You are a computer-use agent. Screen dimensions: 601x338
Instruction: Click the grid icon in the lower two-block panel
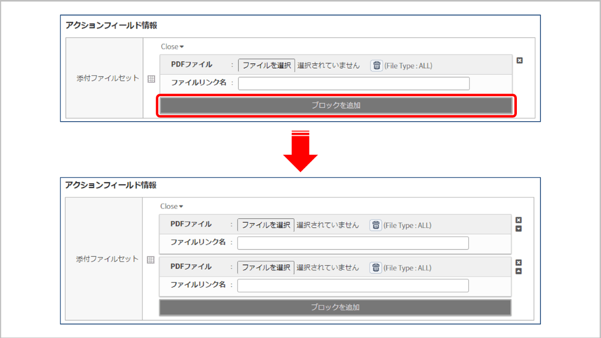tap(150, 260)
